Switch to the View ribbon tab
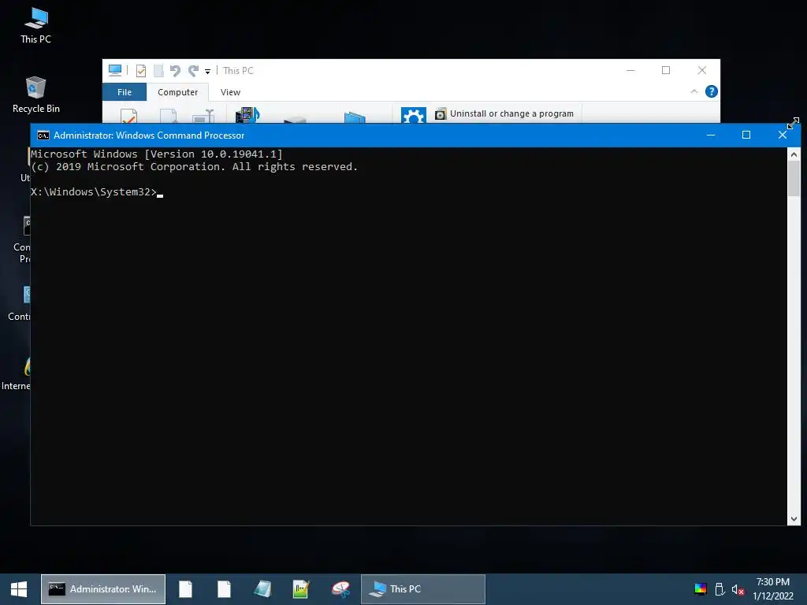807x605 pixels. pos(230,92)
